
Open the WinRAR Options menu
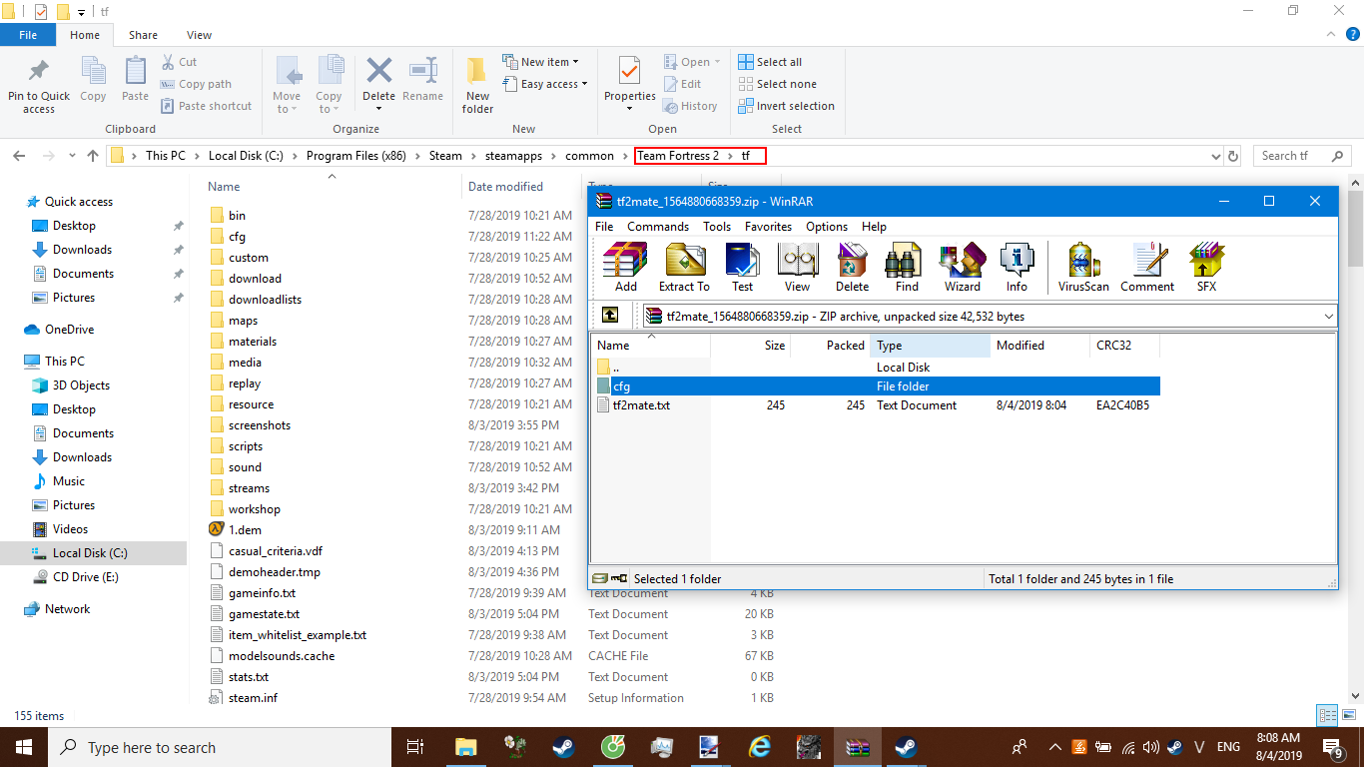827,227
